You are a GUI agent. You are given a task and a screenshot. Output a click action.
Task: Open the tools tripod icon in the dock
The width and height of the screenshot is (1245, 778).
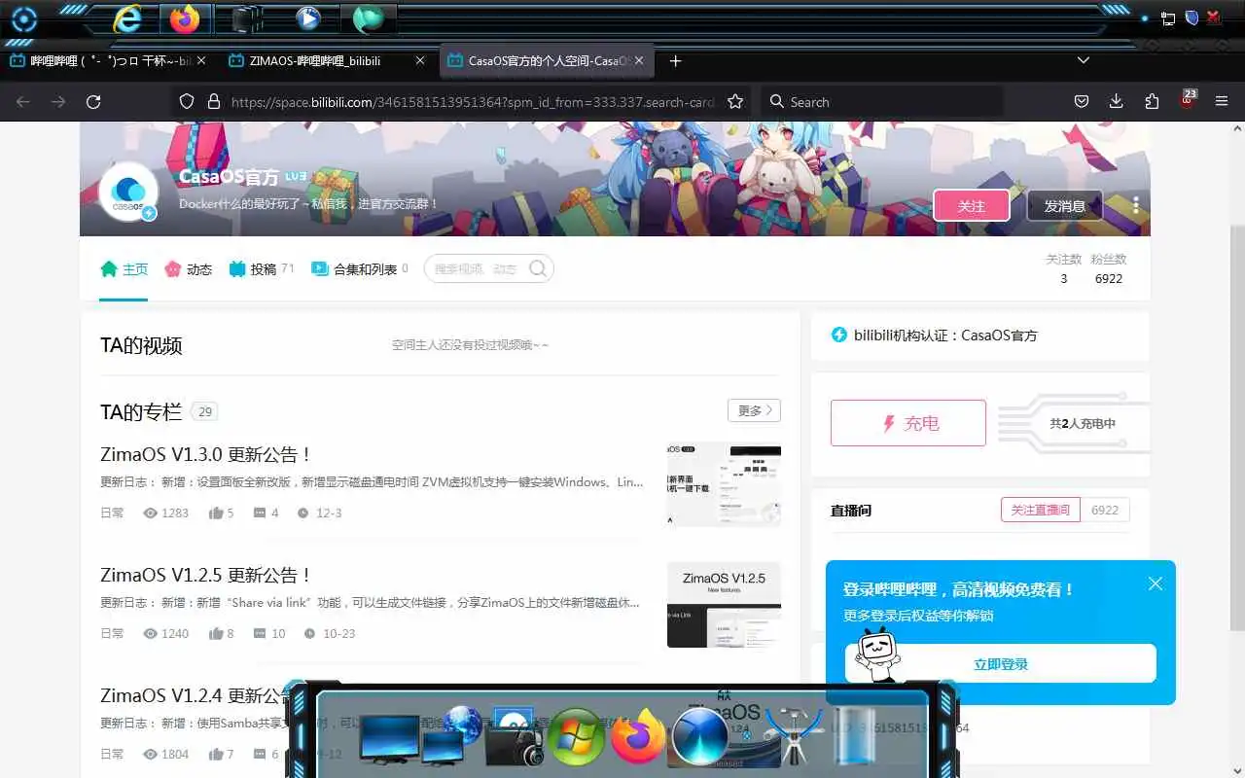[x=794, y=737]
